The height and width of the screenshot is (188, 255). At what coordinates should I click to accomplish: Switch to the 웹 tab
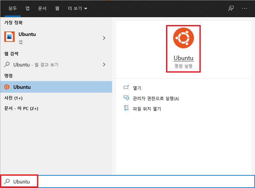click(x=57, y=8)
